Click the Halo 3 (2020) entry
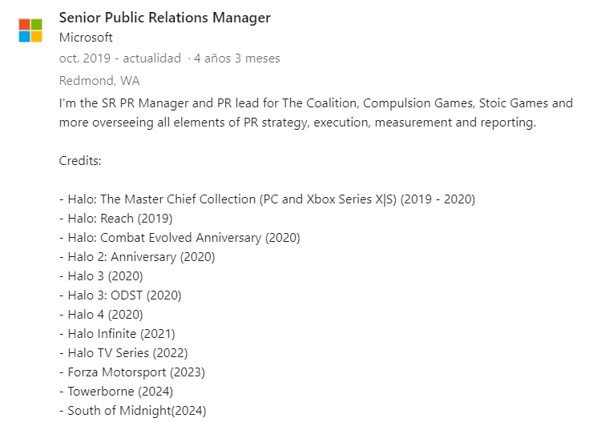593x422 pixels. click(101, 276)
